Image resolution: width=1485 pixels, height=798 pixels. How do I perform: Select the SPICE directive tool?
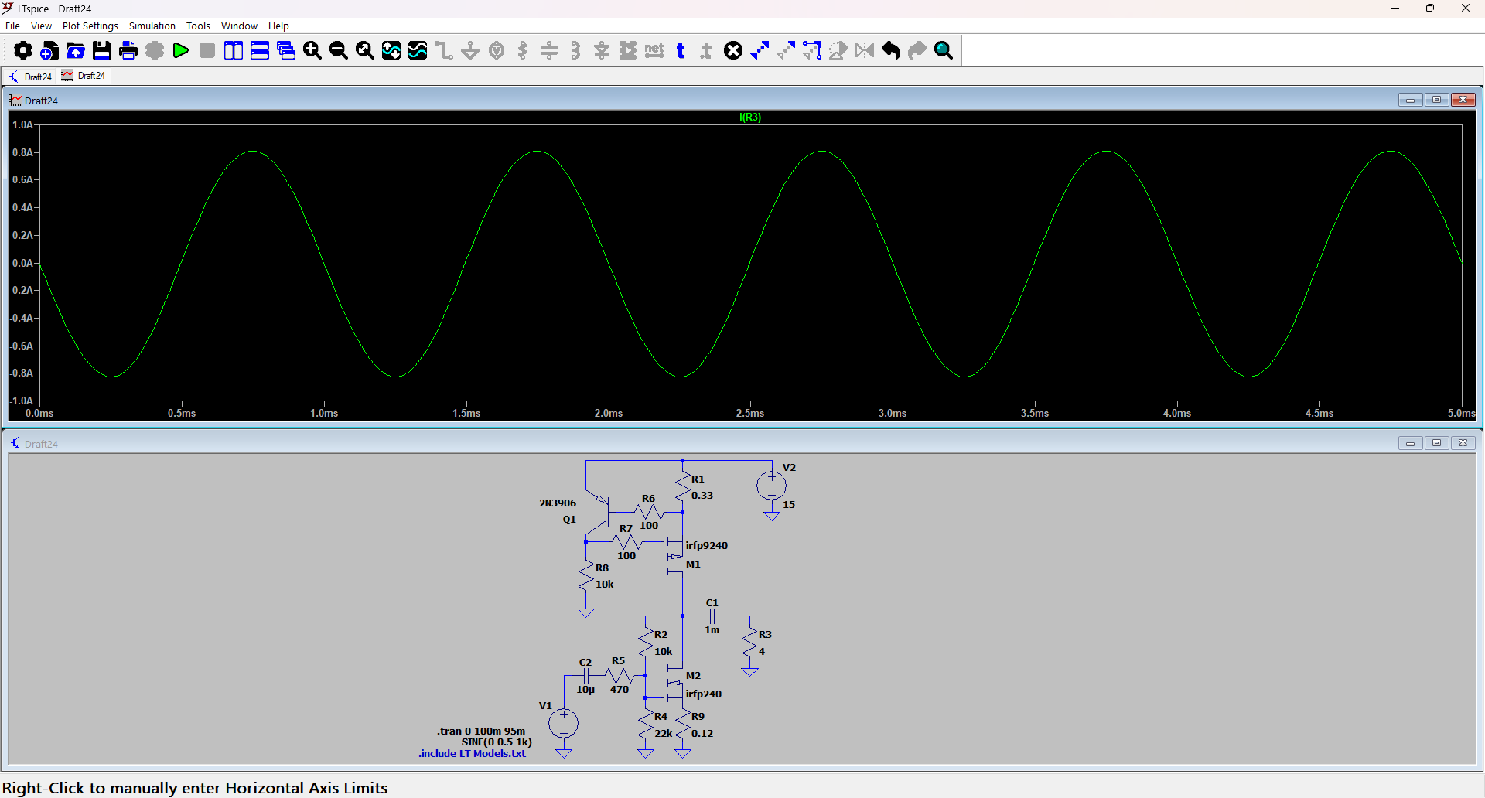pos(707,50)
